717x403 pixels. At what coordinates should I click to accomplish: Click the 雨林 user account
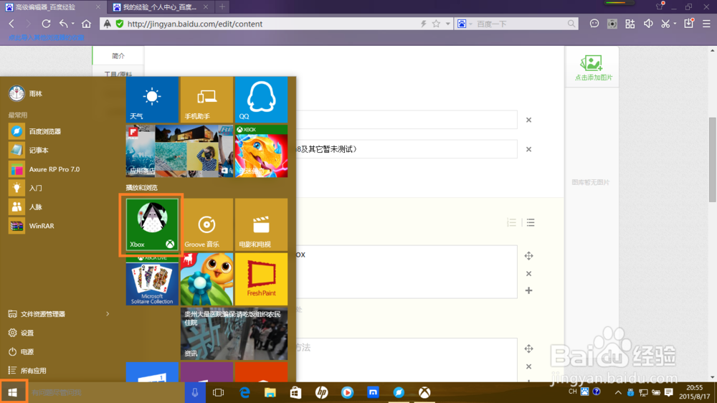26,93
